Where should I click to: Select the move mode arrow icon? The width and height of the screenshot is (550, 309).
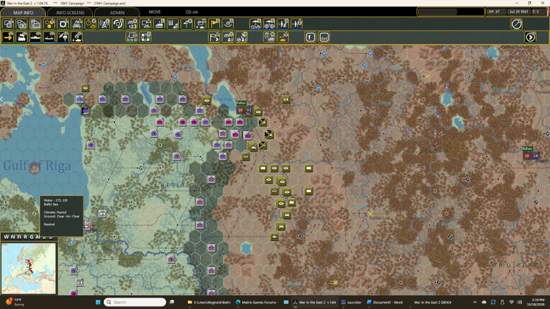pyautogui.click(x=8, y=37)
